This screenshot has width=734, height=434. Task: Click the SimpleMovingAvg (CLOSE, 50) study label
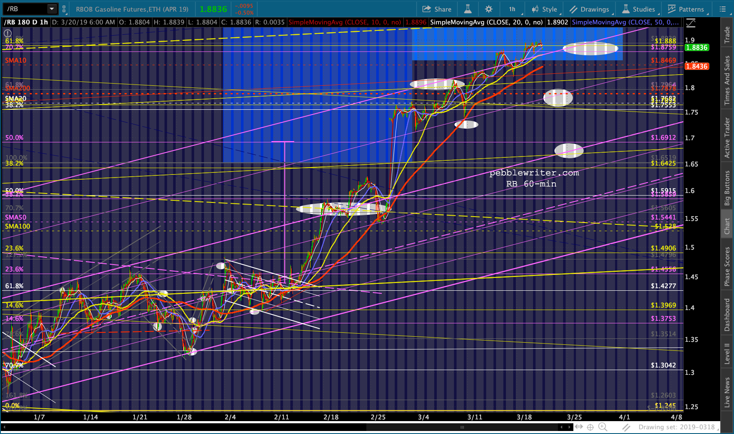625,22
